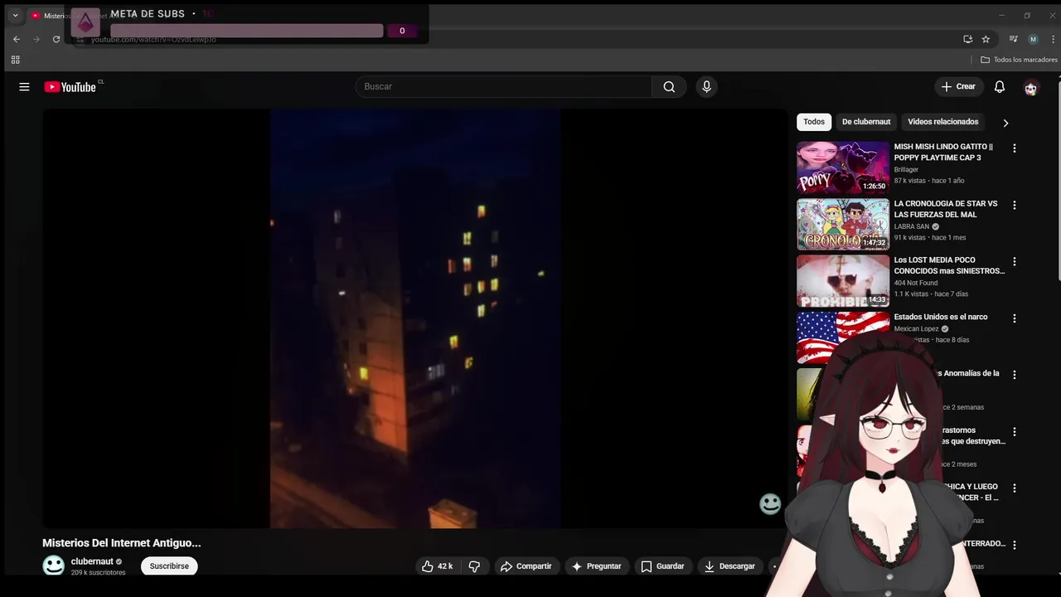
Task: Click the Compartir share button
Action: (x=526, y=566)
